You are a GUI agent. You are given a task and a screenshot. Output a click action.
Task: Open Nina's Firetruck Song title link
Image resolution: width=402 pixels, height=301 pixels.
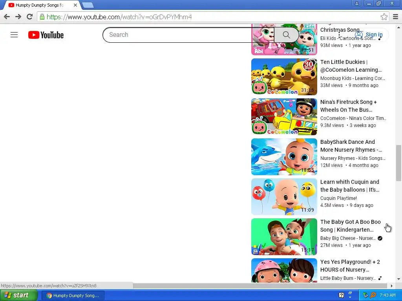(349, 106)
